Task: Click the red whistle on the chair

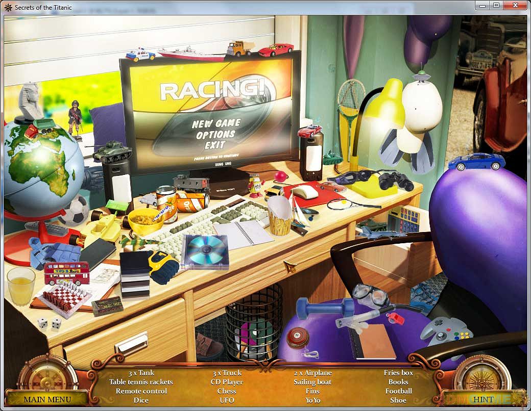Action: (395, 318)
